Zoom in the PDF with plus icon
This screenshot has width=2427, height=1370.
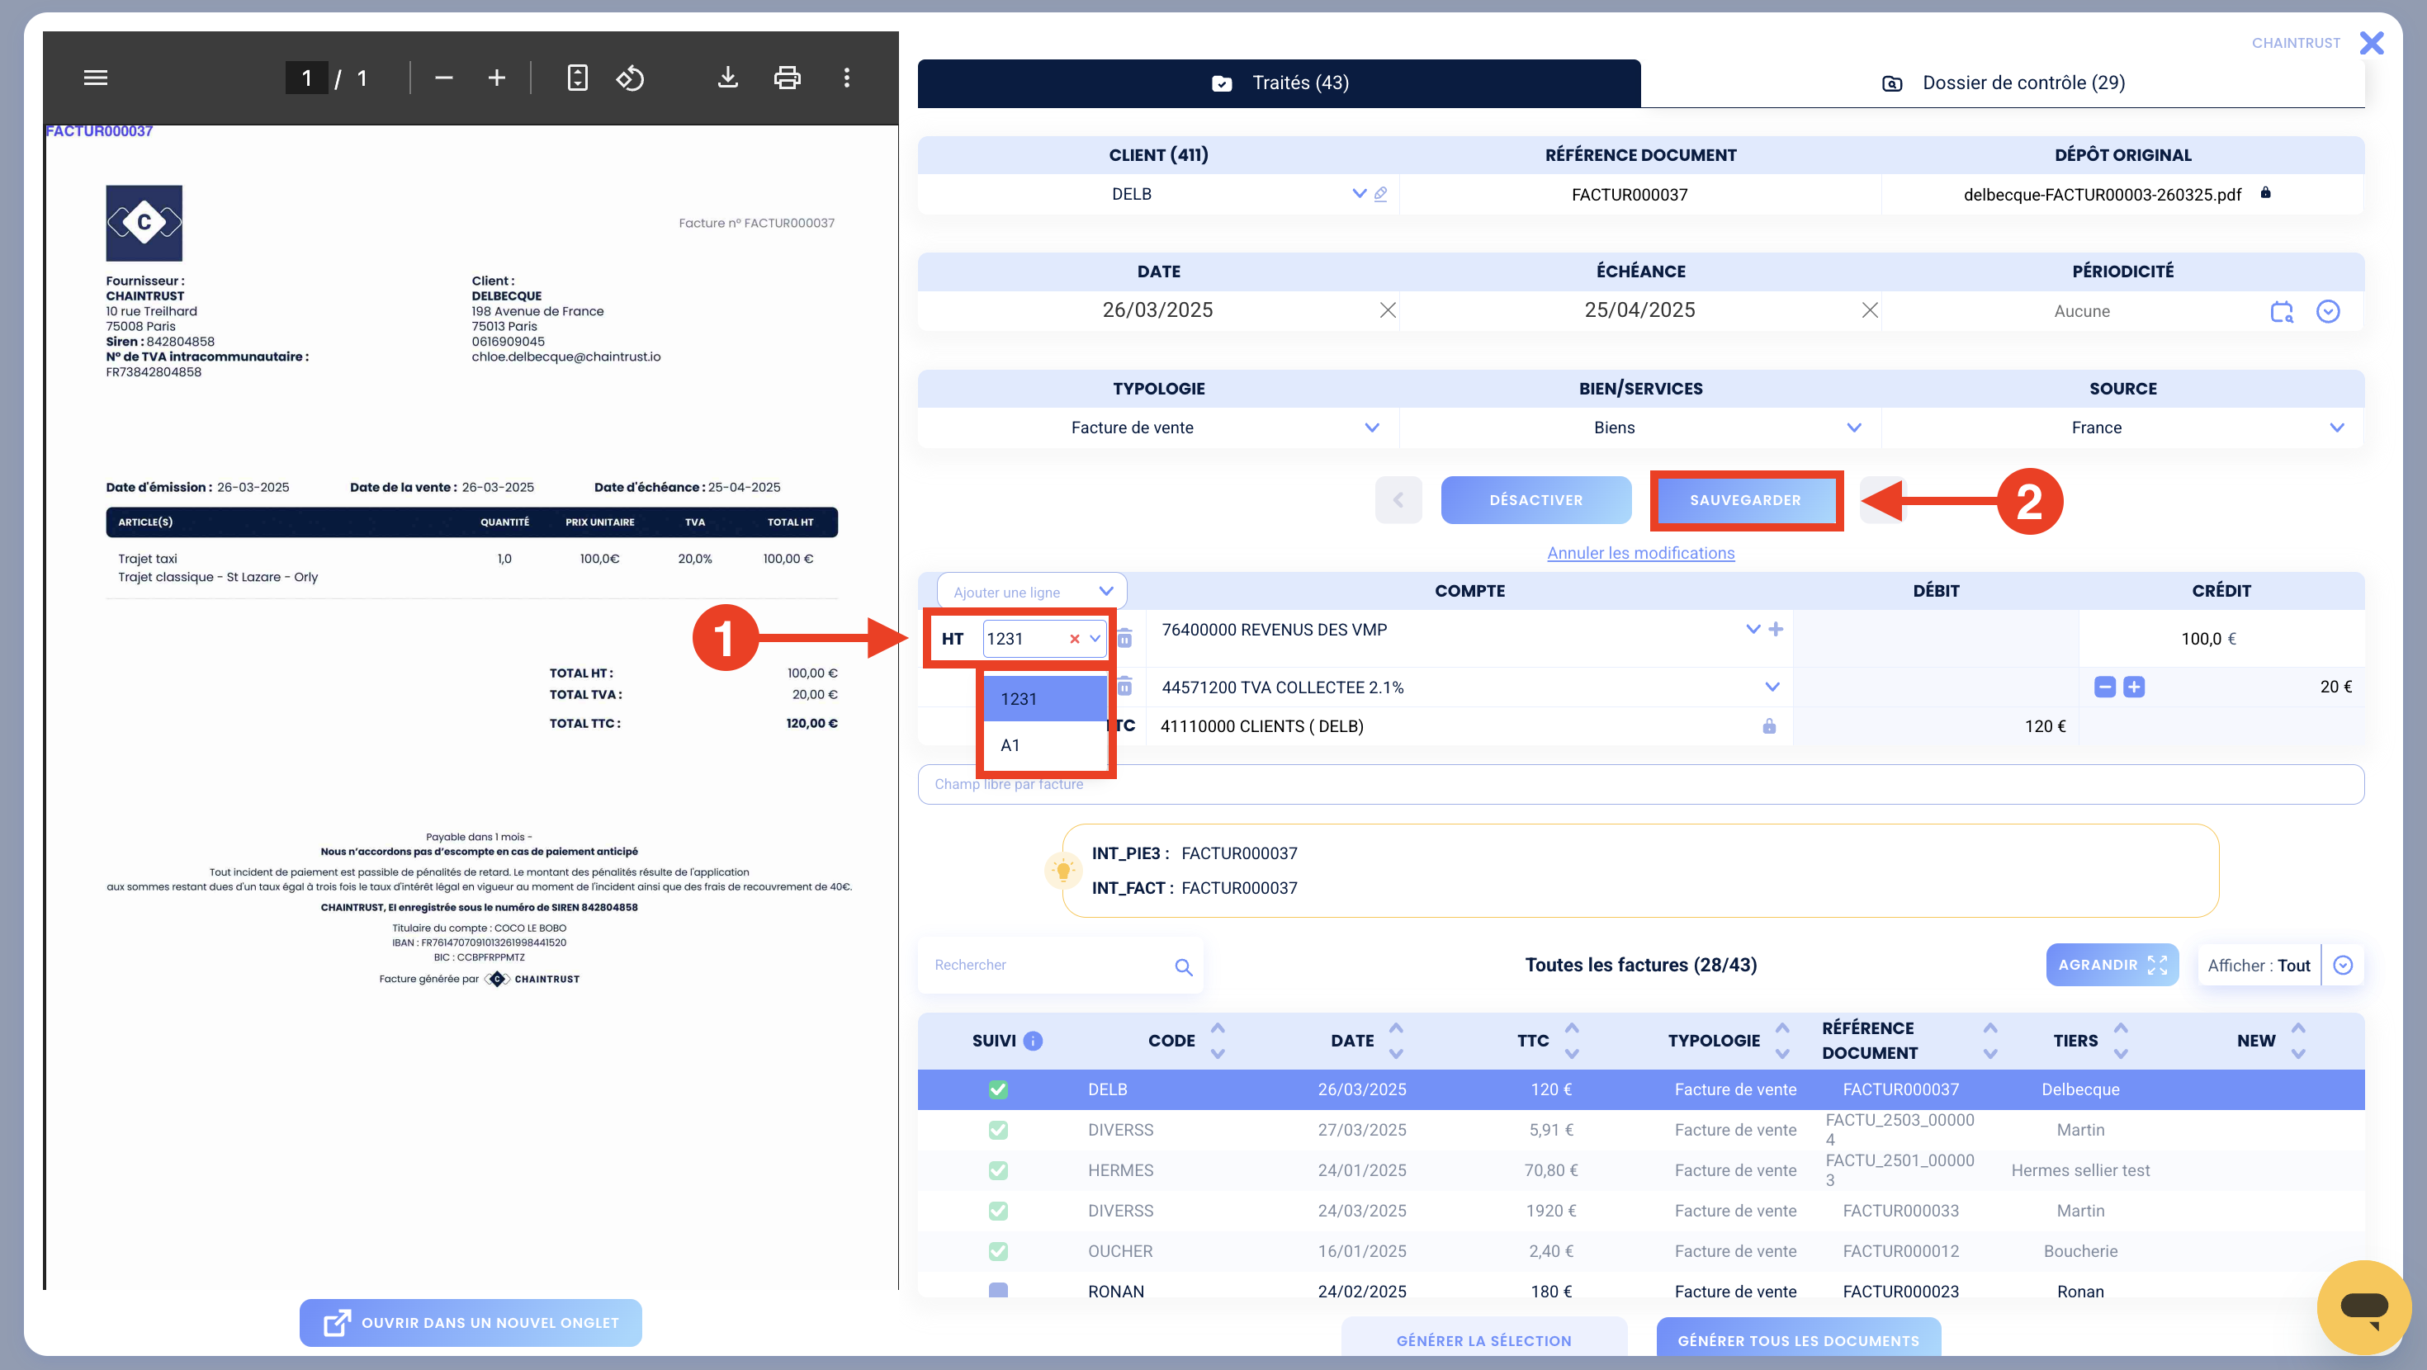coord(496,78)
